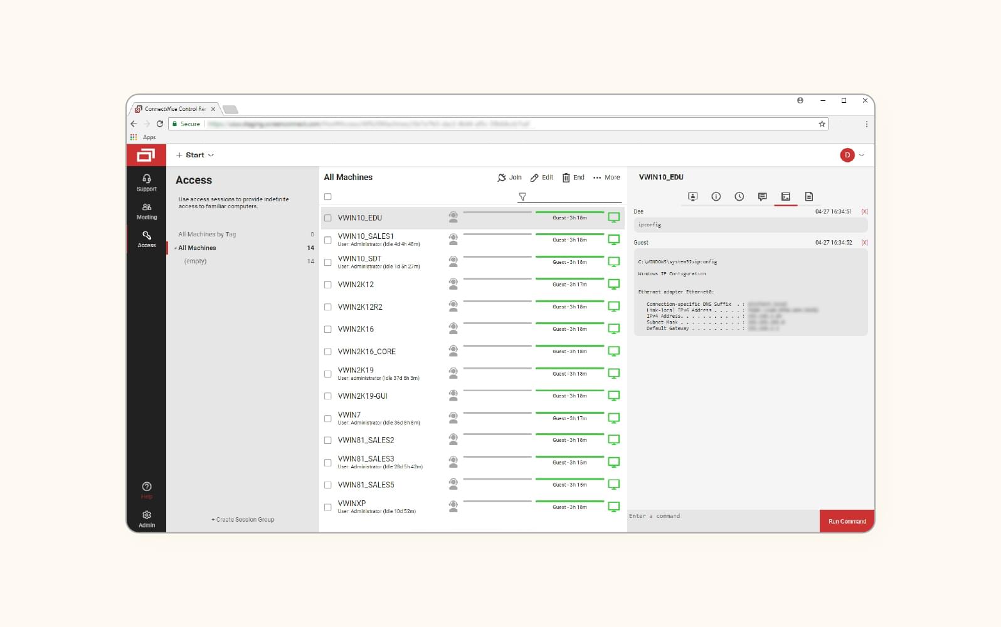Open a new browser tab

pos(230,110)
